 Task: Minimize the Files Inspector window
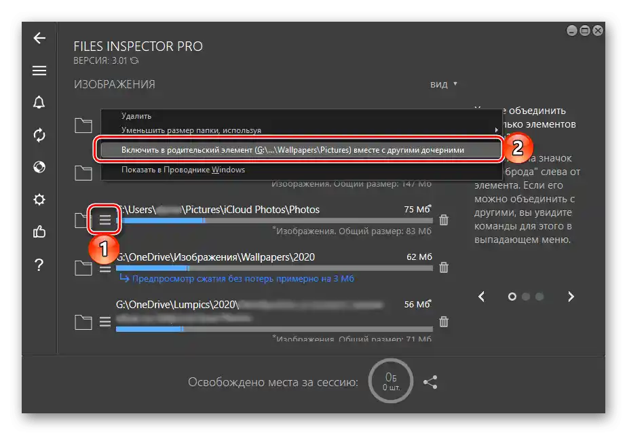572,31
